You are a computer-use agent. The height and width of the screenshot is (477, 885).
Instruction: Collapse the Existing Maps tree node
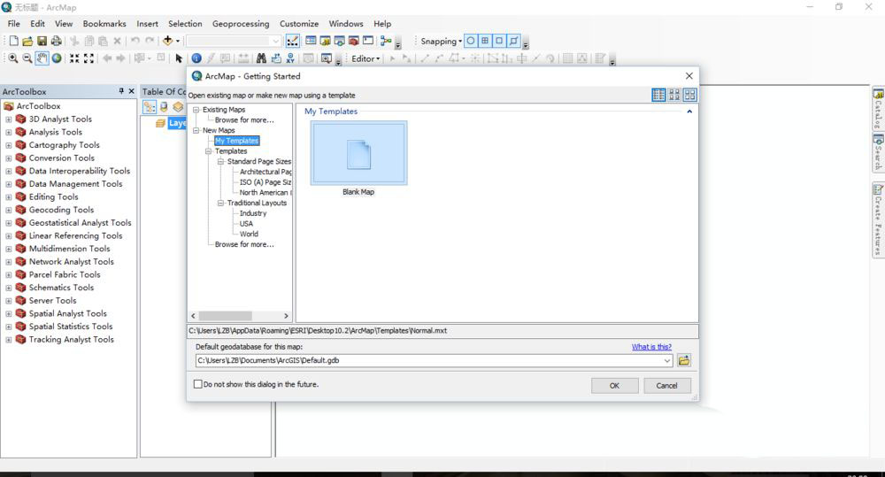point(196,110)
